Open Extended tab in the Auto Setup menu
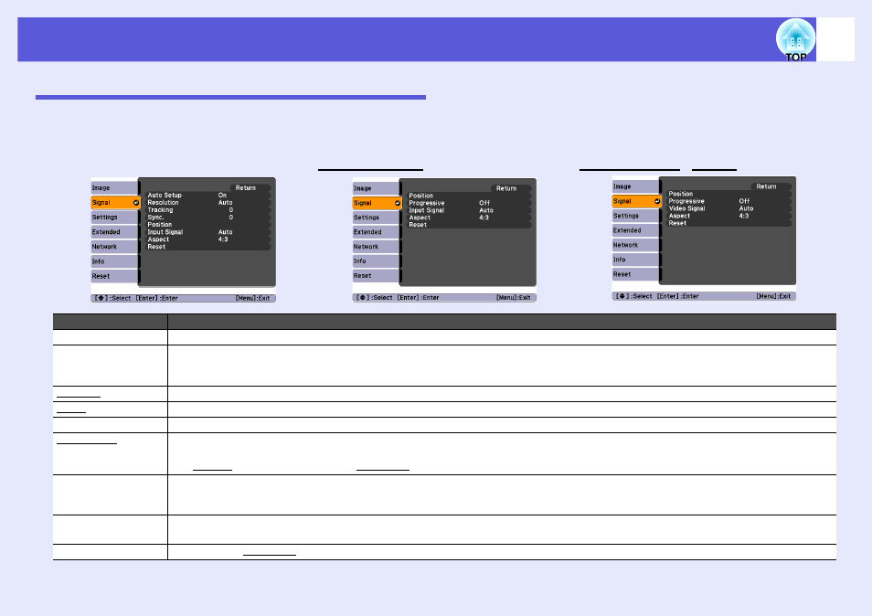 point(114,232)
